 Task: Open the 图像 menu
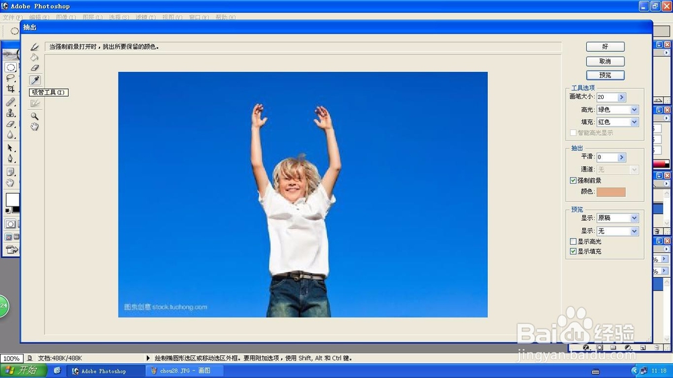click(66, 17)
